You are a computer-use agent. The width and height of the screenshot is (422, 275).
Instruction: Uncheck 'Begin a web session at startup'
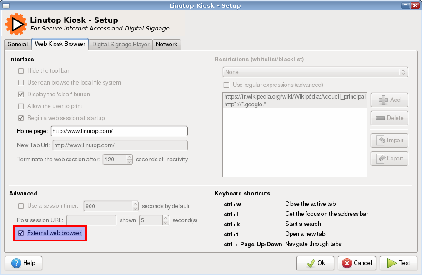tap(21, 118)
